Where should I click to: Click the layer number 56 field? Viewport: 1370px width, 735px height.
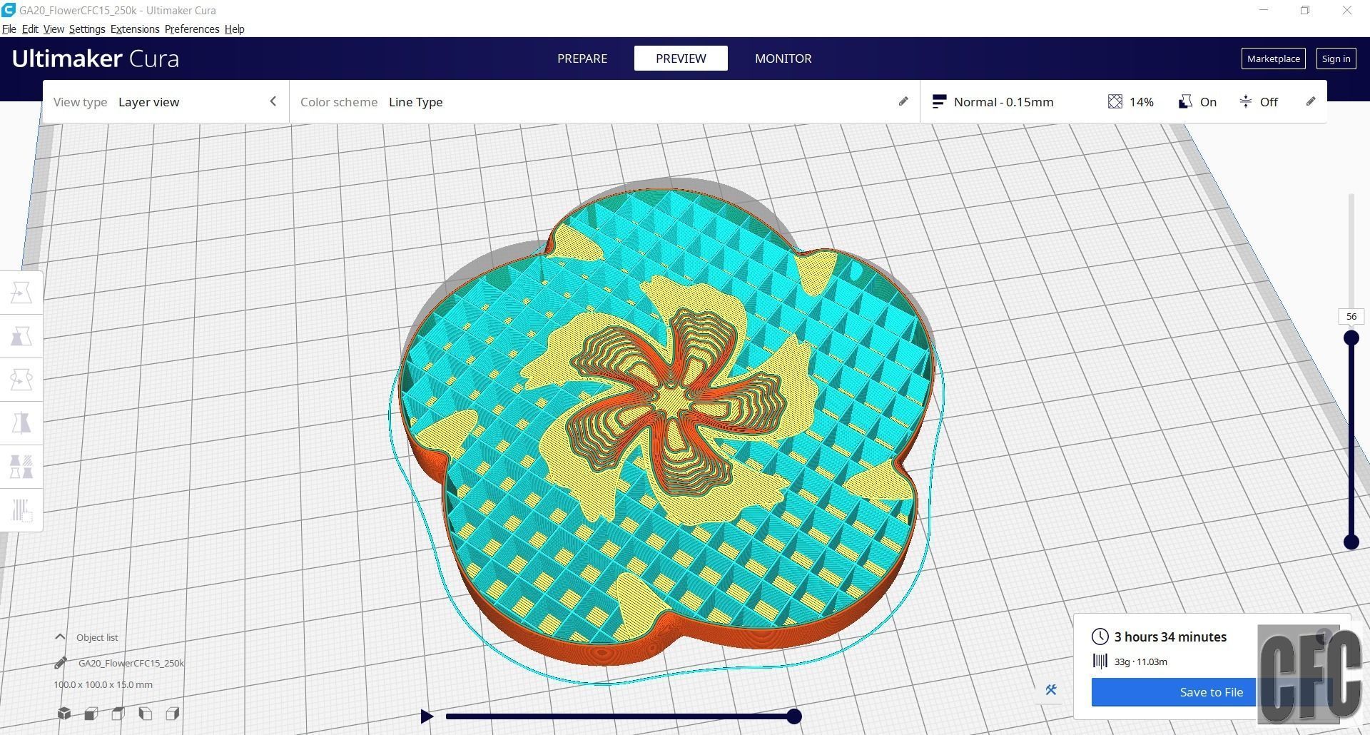point(1351,317)
